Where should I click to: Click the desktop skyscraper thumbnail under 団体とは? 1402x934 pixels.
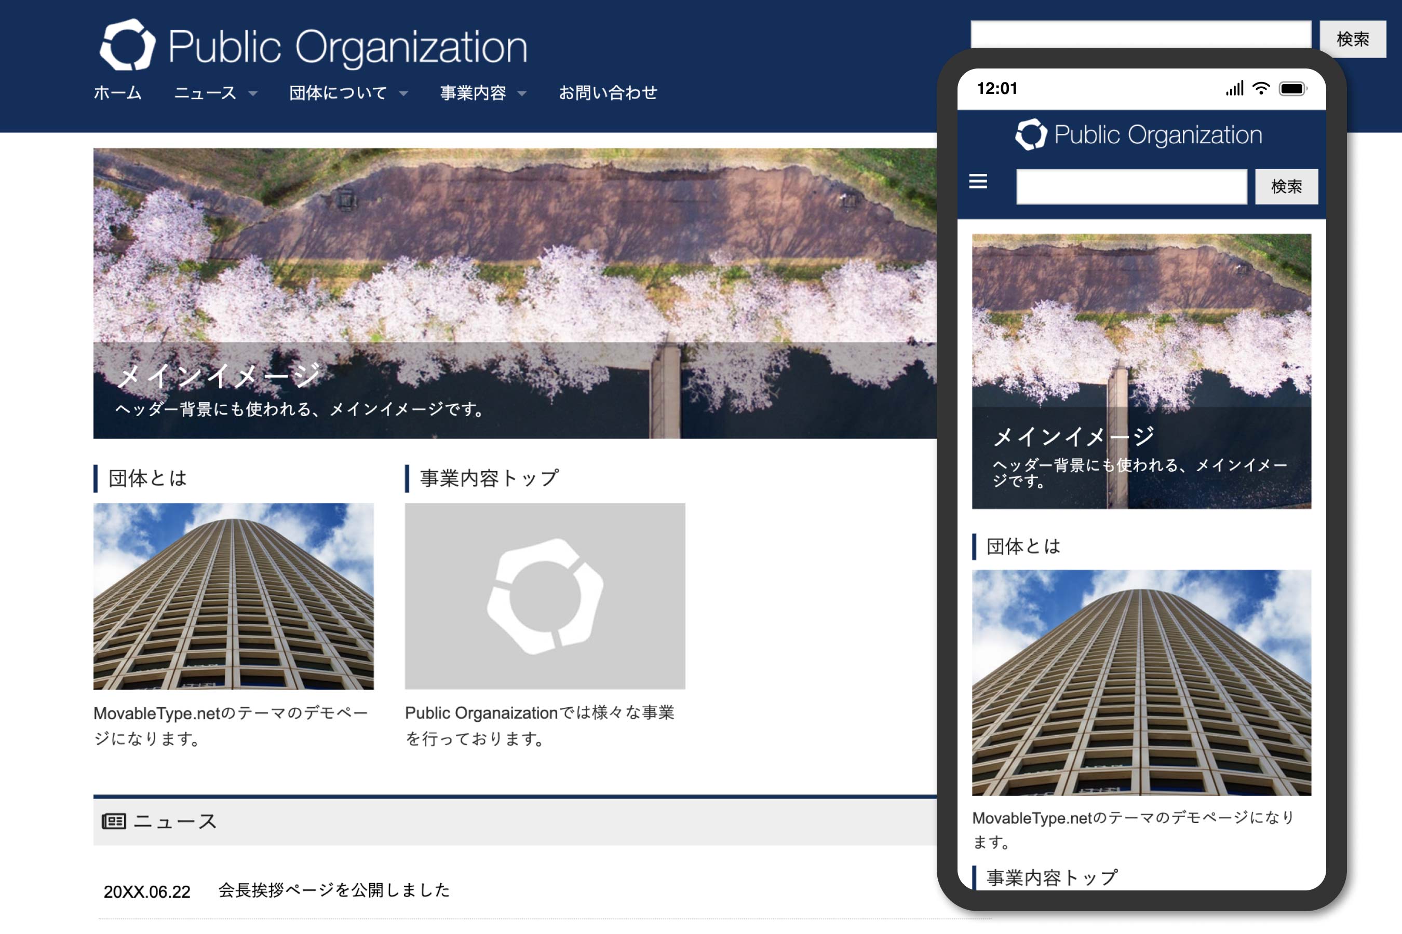point(234,596)
